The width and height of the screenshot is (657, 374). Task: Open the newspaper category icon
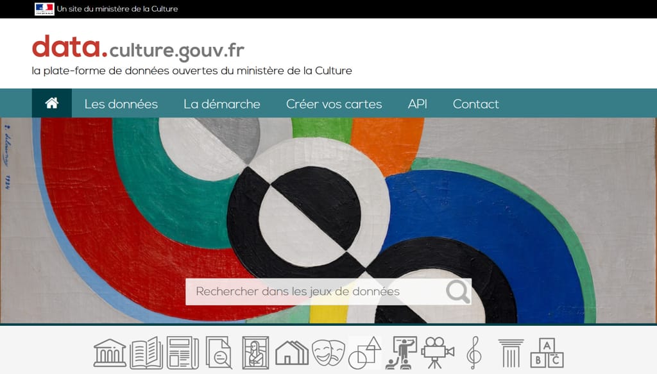pyautogui.click(x=183, y=353)
